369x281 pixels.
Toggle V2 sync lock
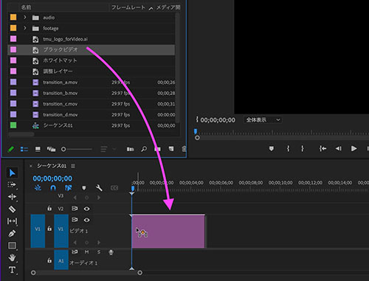pos(75,209)
